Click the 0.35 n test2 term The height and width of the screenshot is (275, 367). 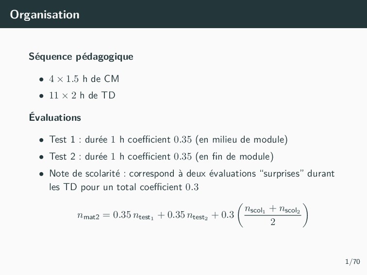[x=187, y=215]
